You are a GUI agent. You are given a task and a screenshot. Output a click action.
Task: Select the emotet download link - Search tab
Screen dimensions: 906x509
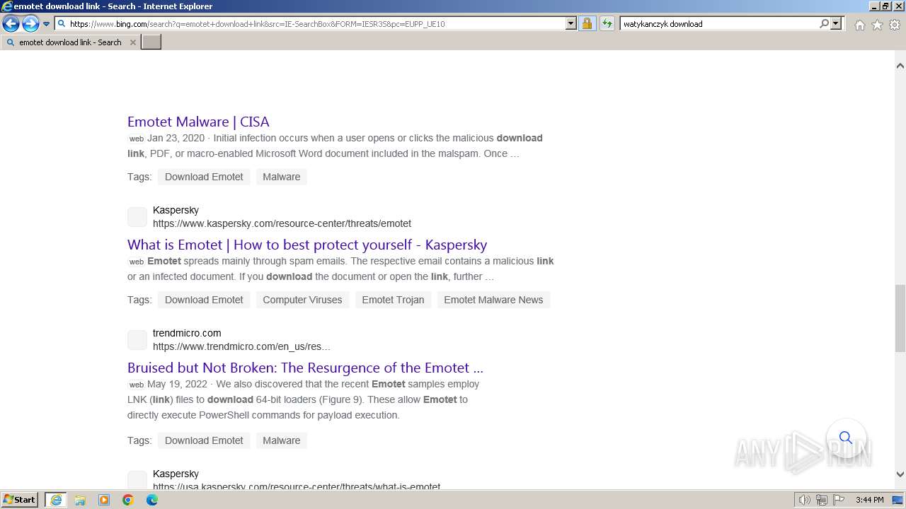pyautogui.click(x=70, y=42)
